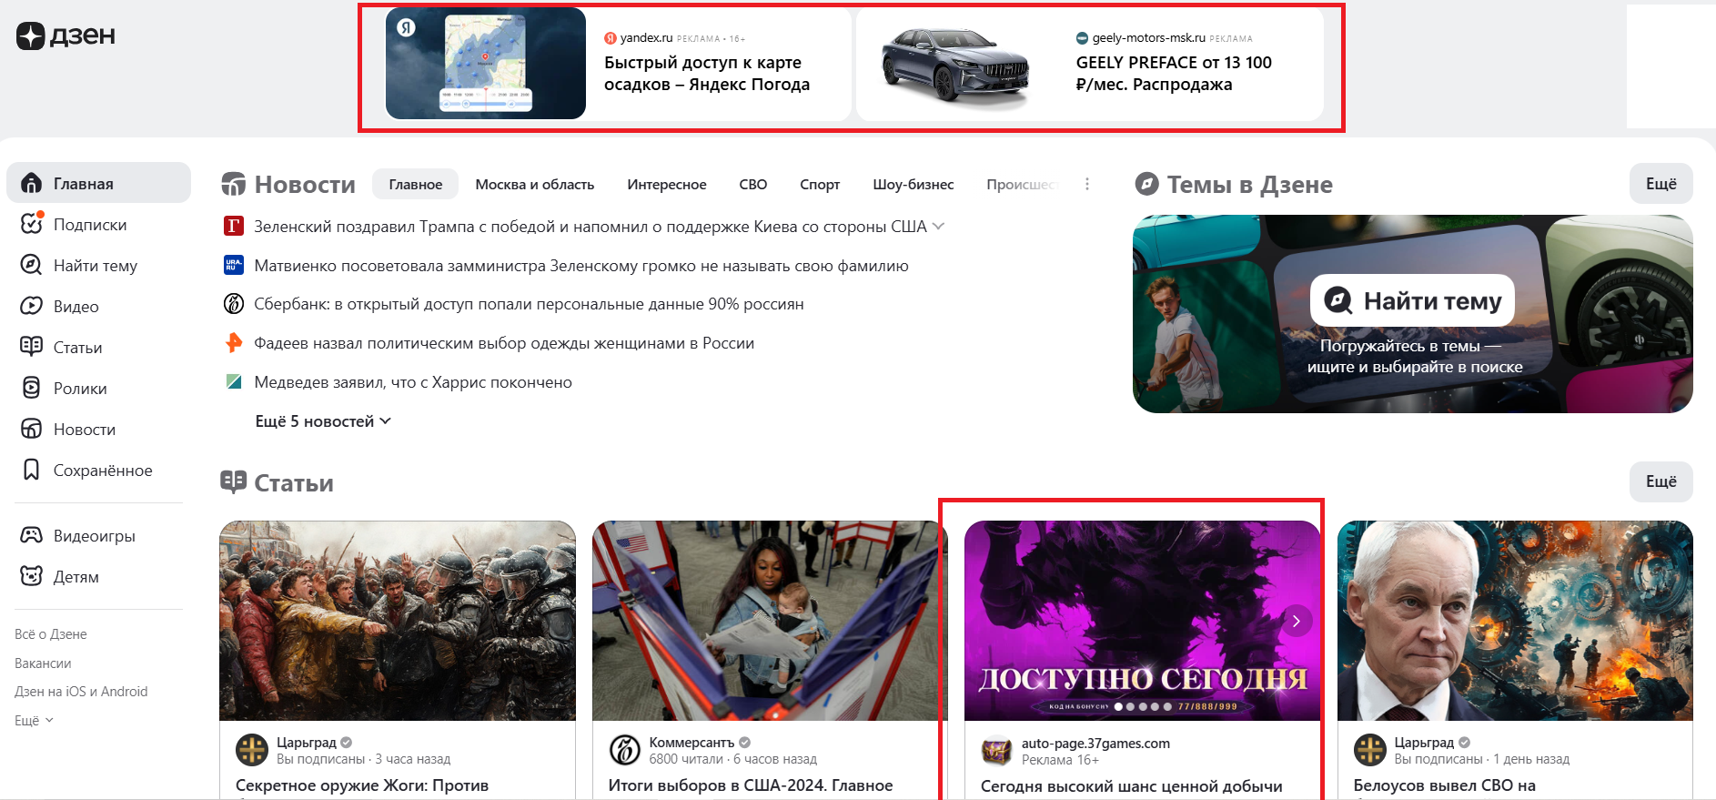The width and height of the screenshot is (1716, 800).
Task: Open Доступно сегодня game ad image
Action: pyautogui.click(x=1142, y=621)
